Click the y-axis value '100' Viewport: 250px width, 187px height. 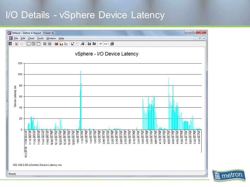pyautogui.click(x=20, y=74)
